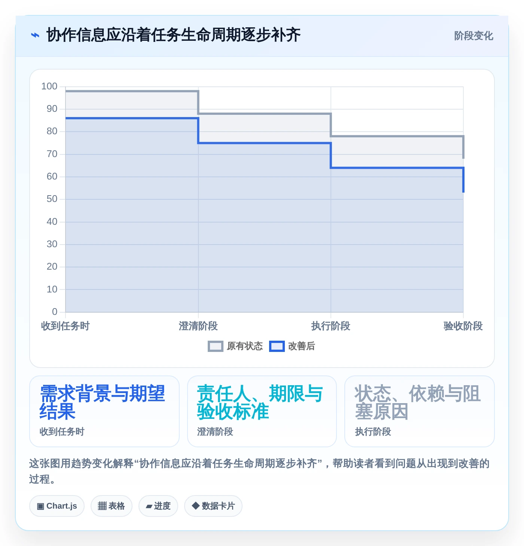Click the 阶段变化 label in header
This screenshot has height=546, width=524.
(473, 36)
